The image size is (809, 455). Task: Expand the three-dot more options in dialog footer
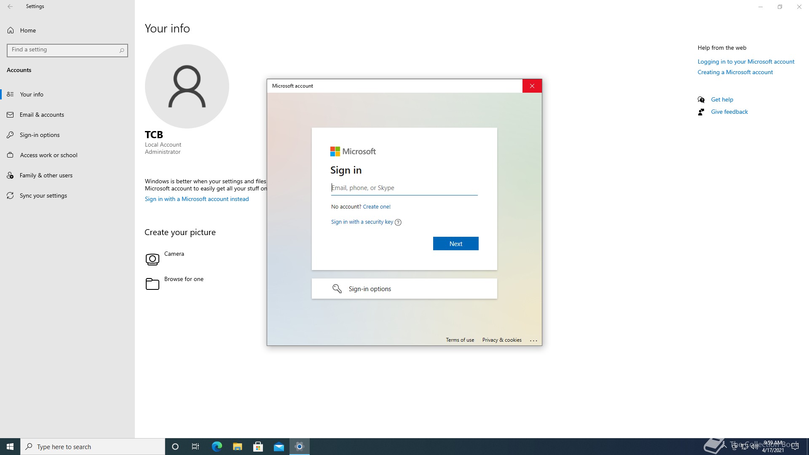click(533, 340)
